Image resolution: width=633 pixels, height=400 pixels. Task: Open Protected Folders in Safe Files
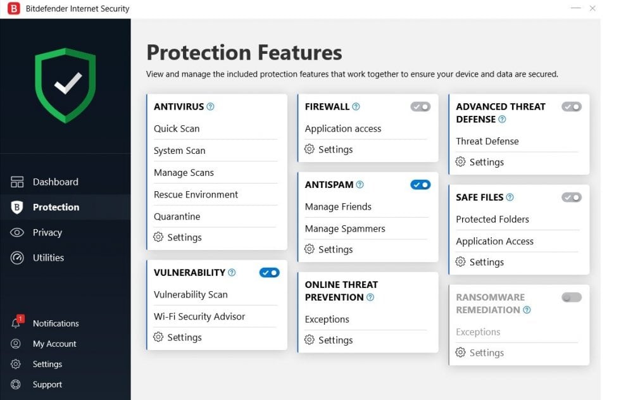[x=492, y=219]
